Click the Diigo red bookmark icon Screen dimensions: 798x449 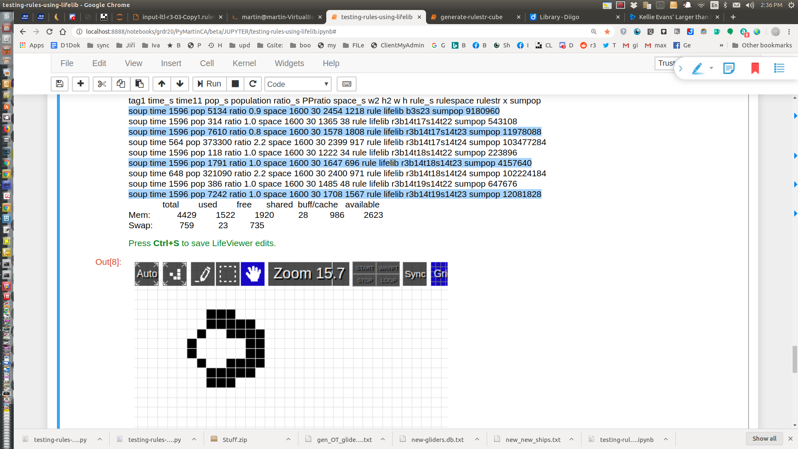(755, 68)
